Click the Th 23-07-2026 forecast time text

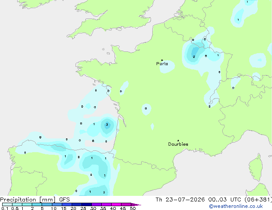pos(214,200)
